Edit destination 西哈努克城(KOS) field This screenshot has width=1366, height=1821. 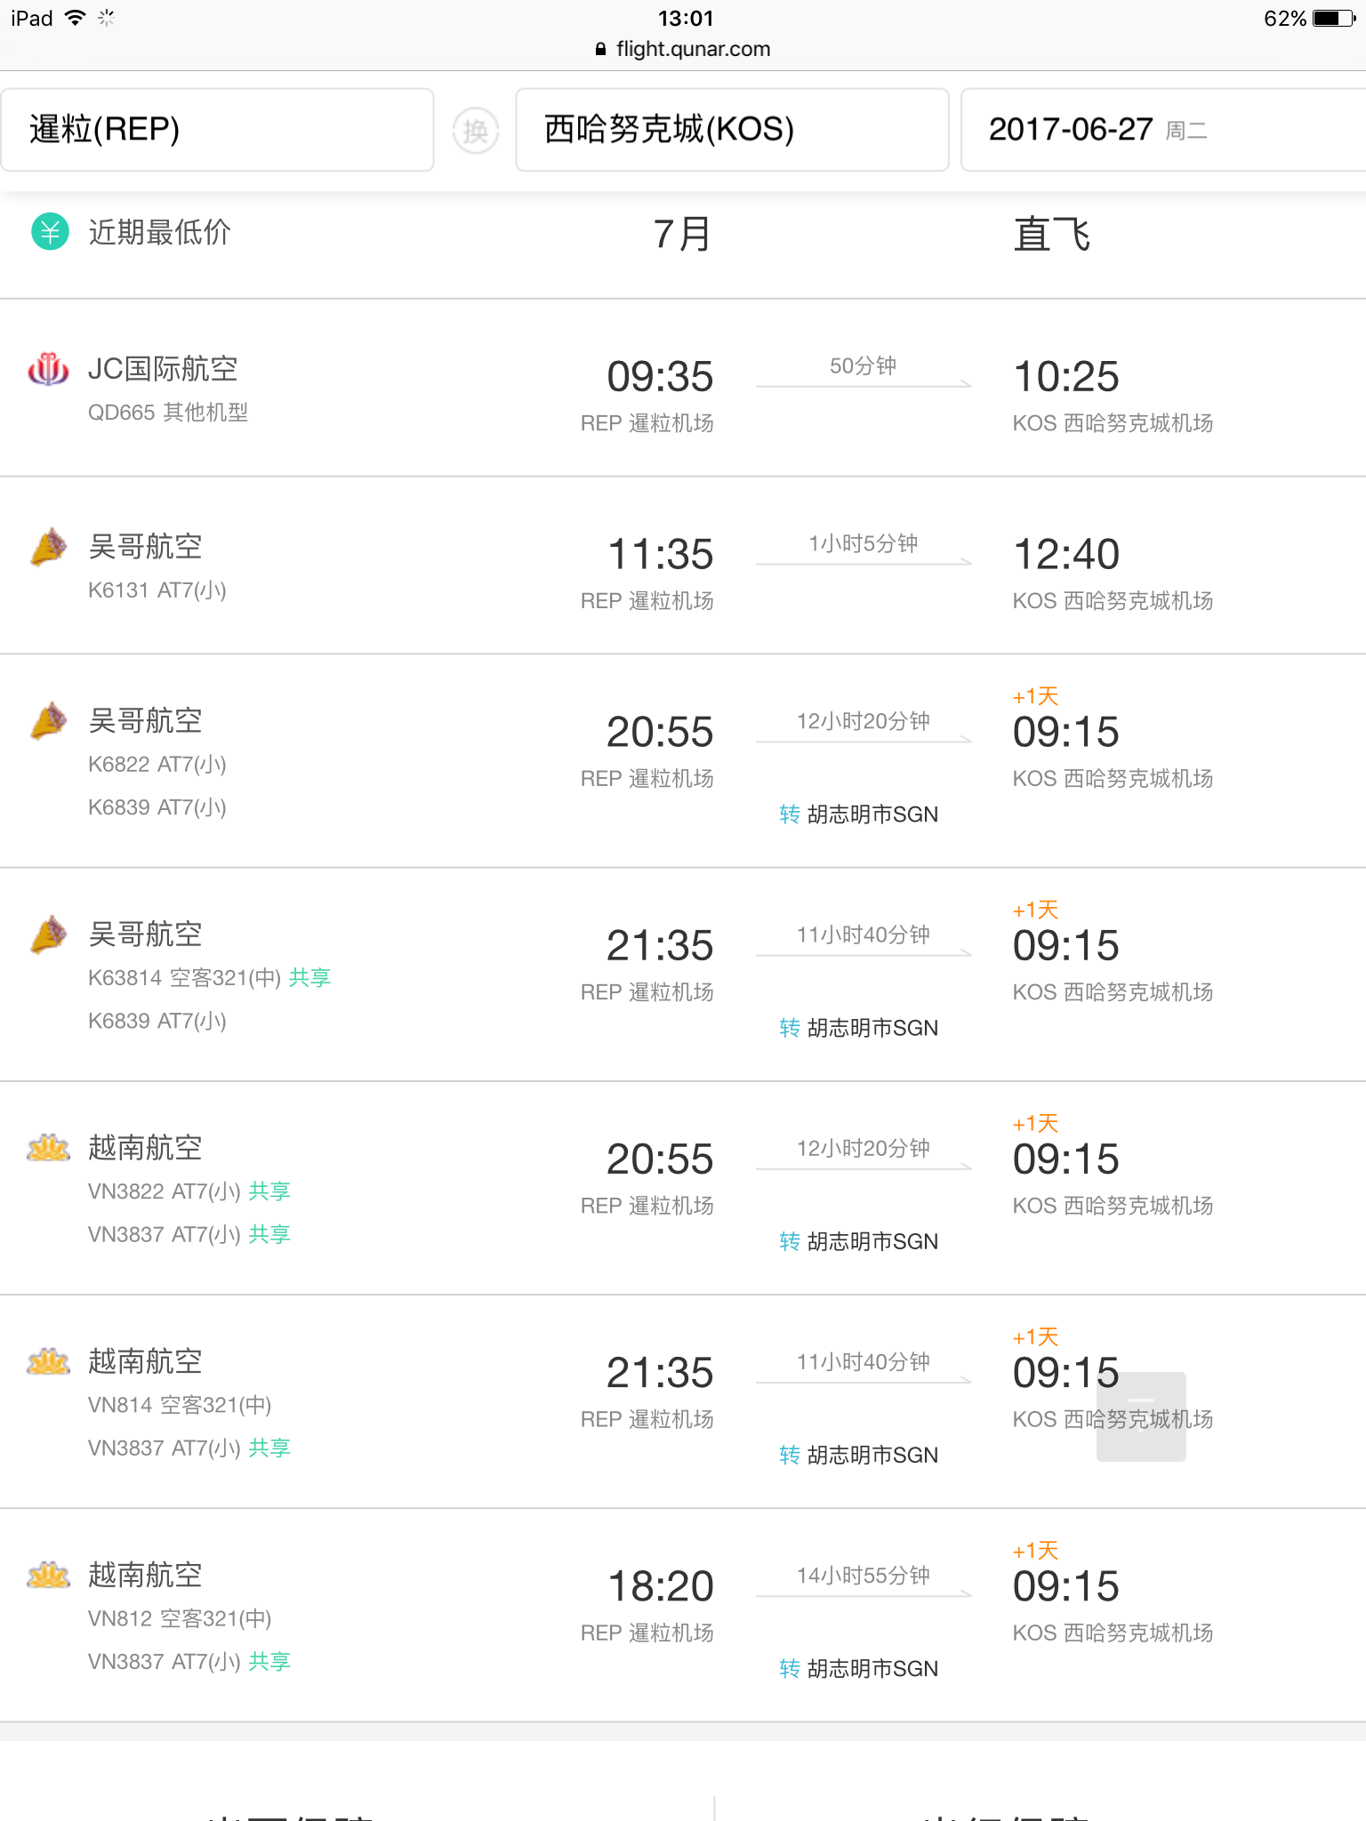[732, 130]
